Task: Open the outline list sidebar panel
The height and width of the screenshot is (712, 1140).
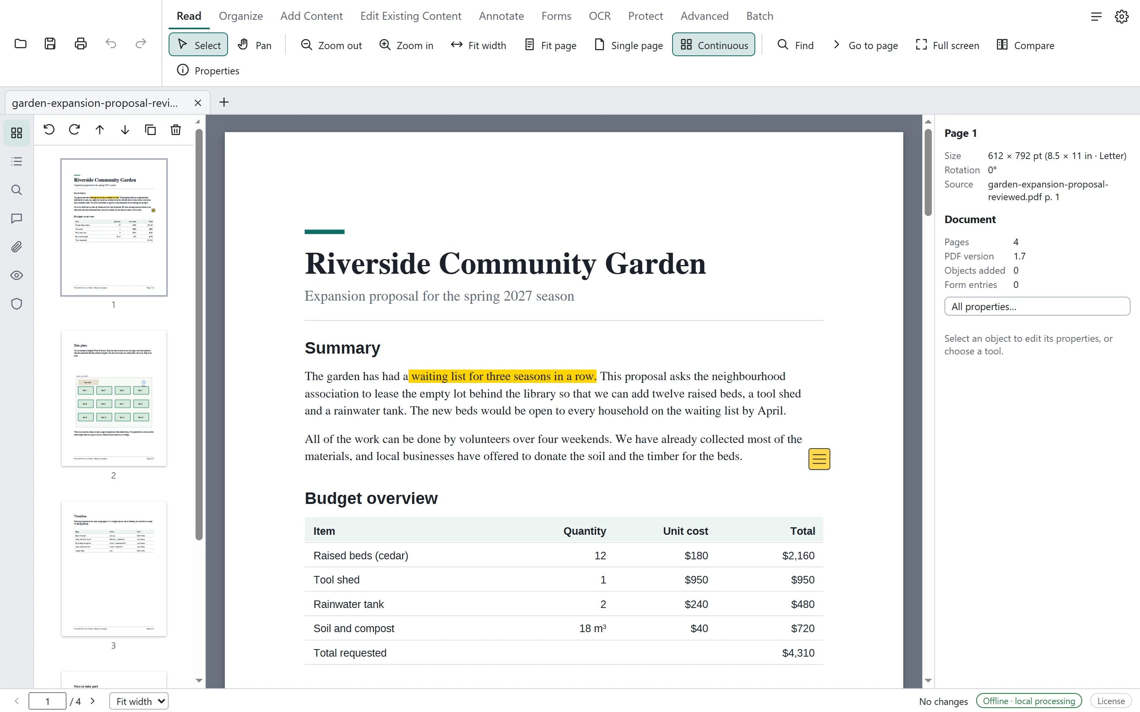Action: pyautogui.click(x=17, y=161)
